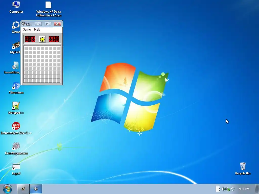Screen dimensions: 259x194
Task: Select the DataWagon.com desktop shortcut
Action: [16, 149]
